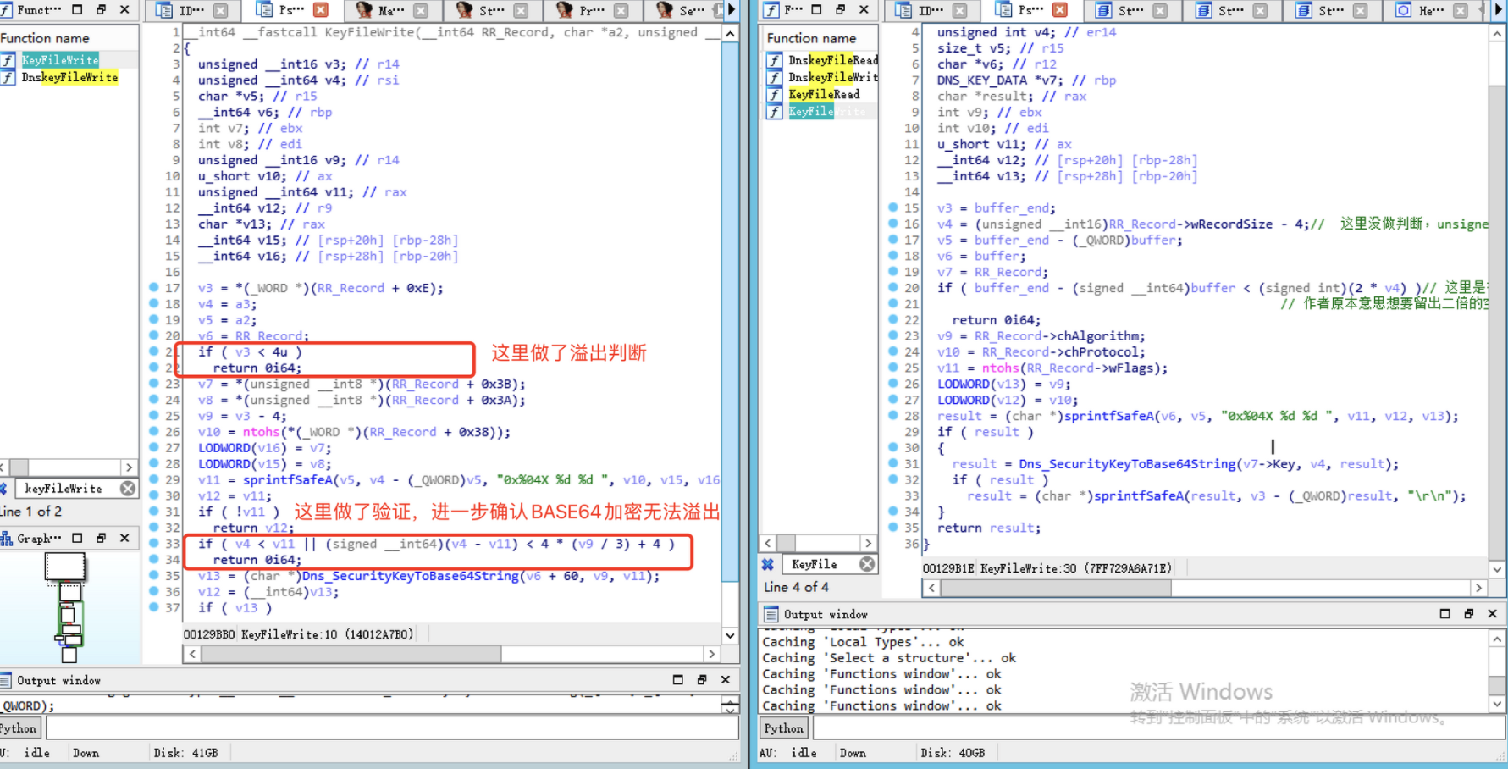Image resolution: width=1508 pixels, height=769 pixels.
Task: Toggle breakpoint dot on line 28 in right pseudocode
Action: [x=892, y=415]
